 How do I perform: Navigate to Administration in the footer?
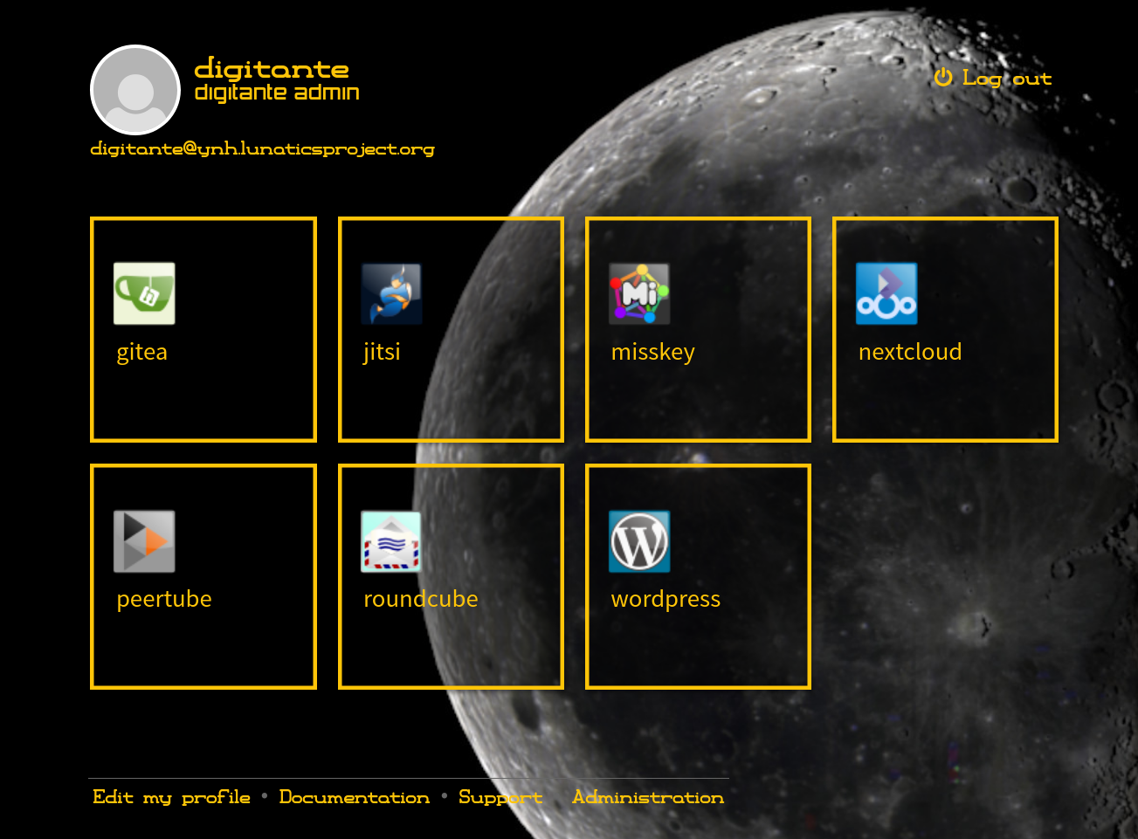(x=648, y=797)
